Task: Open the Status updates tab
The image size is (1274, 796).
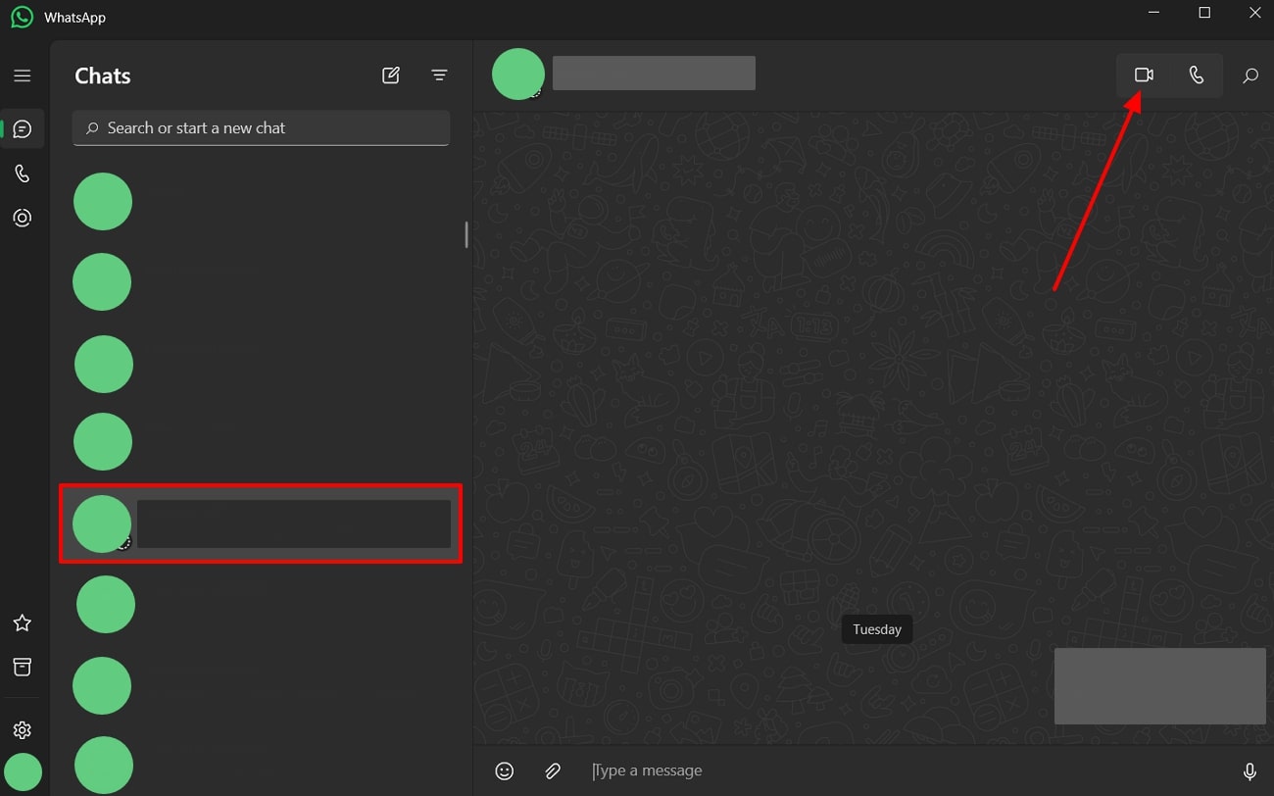Action: (x=23, y=218)
